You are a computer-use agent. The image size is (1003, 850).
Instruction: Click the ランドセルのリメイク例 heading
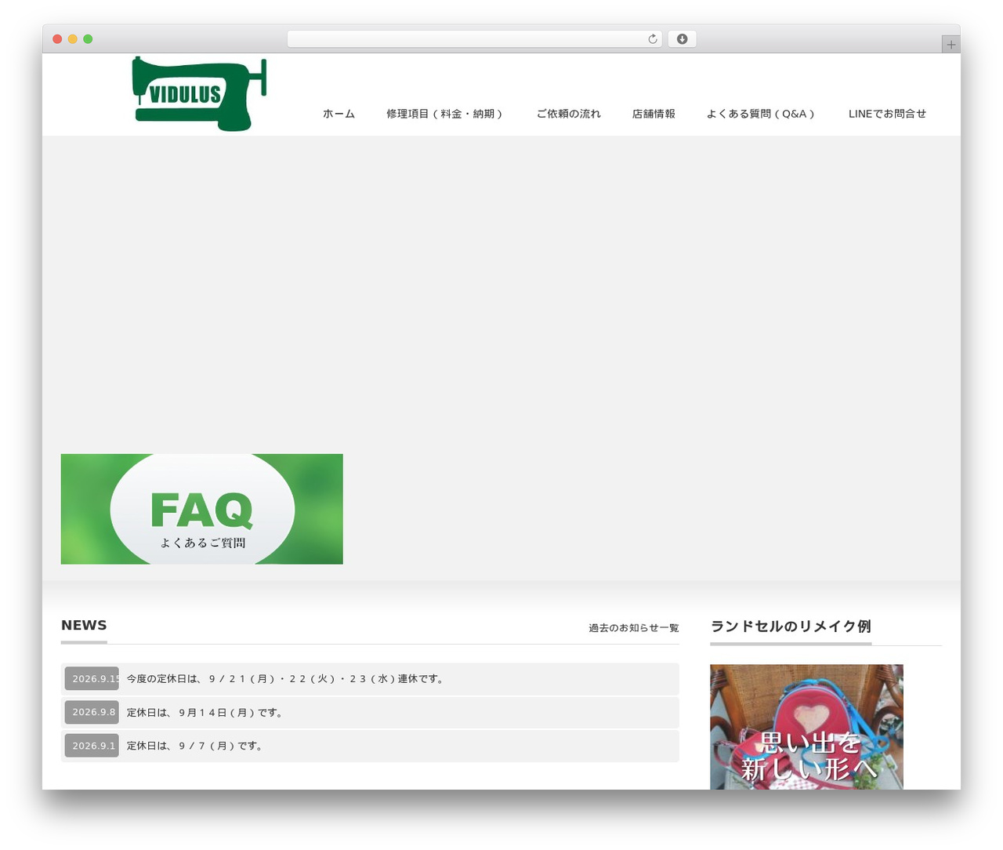point(791,626)
